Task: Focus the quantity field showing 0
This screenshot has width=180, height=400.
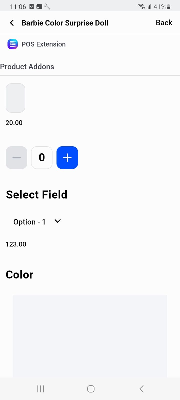Action: coord(42,157)
